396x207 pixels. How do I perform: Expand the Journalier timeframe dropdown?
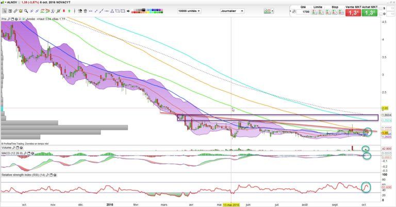(232, 11)
